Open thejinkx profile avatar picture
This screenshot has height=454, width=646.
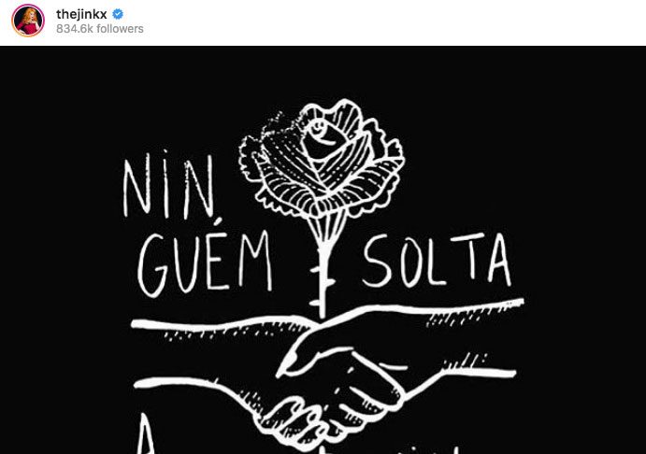point(28,21)
